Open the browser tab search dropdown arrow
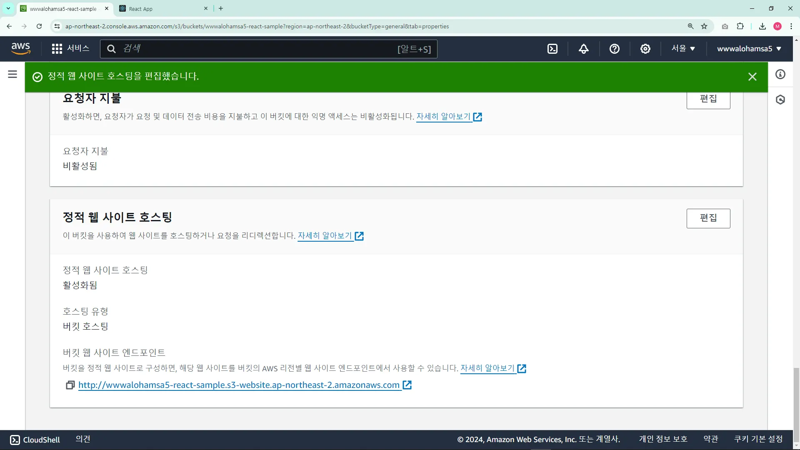Viewport: 800px width, 450px height. coord(8,8)
